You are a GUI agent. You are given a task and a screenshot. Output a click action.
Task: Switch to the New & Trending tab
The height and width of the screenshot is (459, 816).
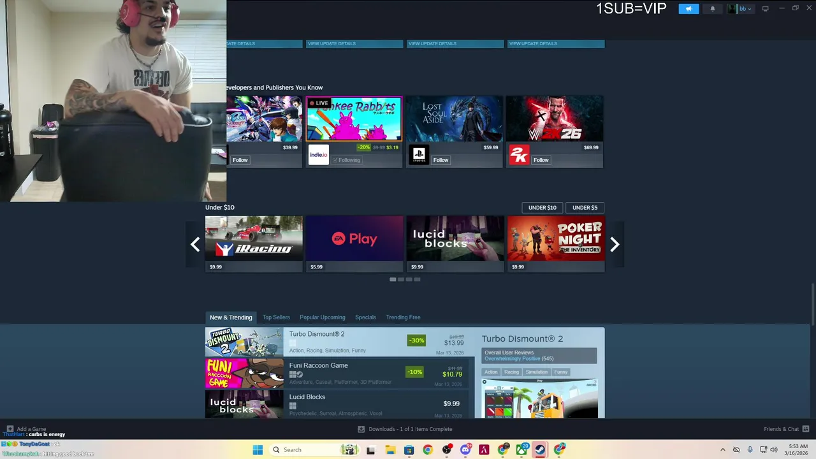[231, 317]
